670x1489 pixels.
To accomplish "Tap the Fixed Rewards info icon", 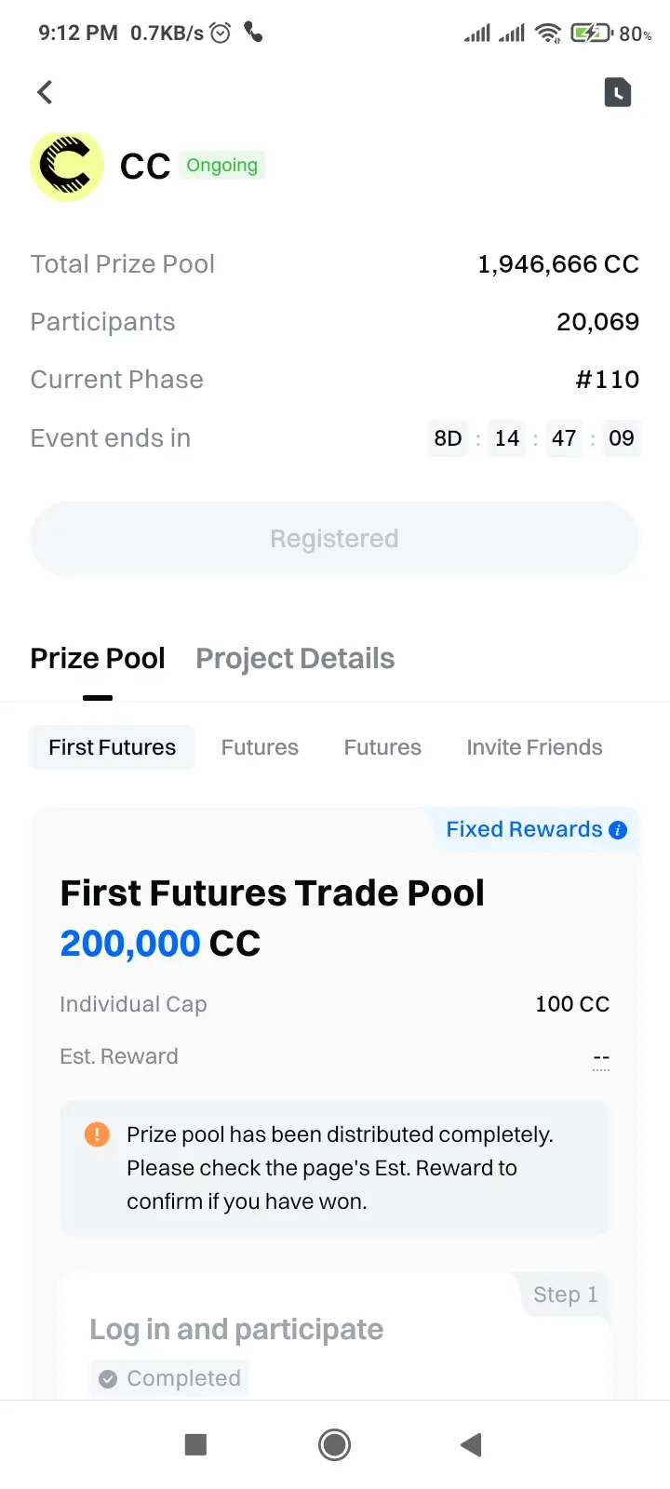I will pos(618,830).
